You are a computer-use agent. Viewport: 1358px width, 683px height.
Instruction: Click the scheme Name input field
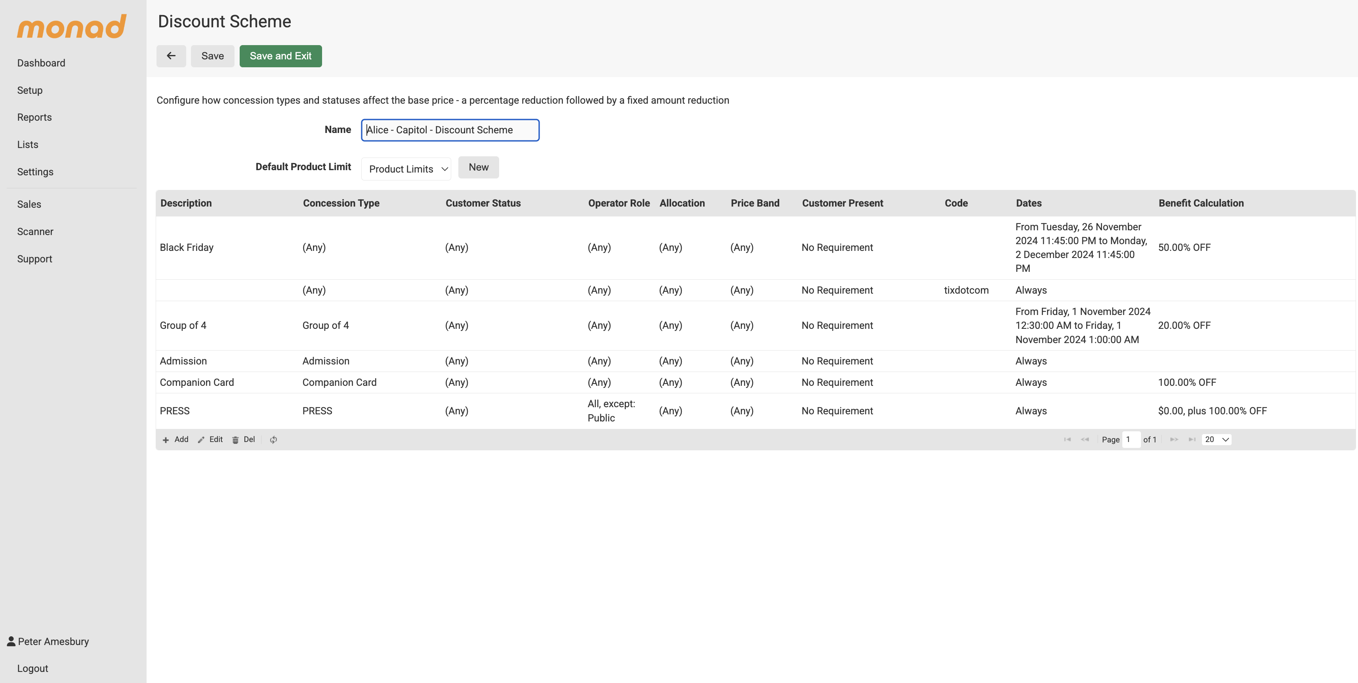450,130
